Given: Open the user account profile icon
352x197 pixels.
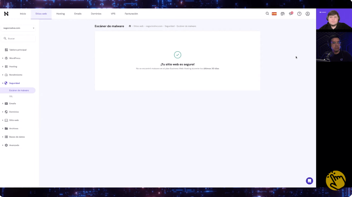Looking at the screenshot, I should 308,14.
